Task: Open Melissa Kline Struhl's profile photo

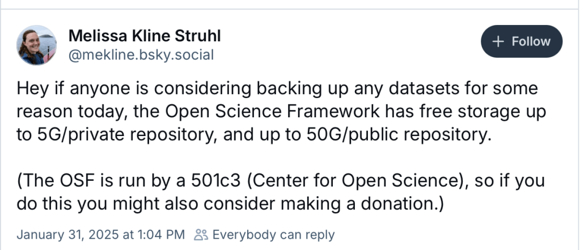Action: tap(37, 44)
